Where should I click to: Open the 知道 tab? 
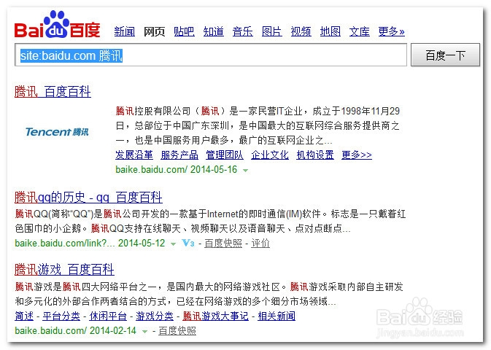(213, 31)
